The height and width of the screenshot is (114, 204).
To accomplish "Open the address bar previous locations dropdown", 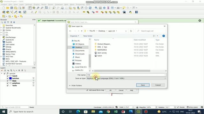I will pos(126,31).
